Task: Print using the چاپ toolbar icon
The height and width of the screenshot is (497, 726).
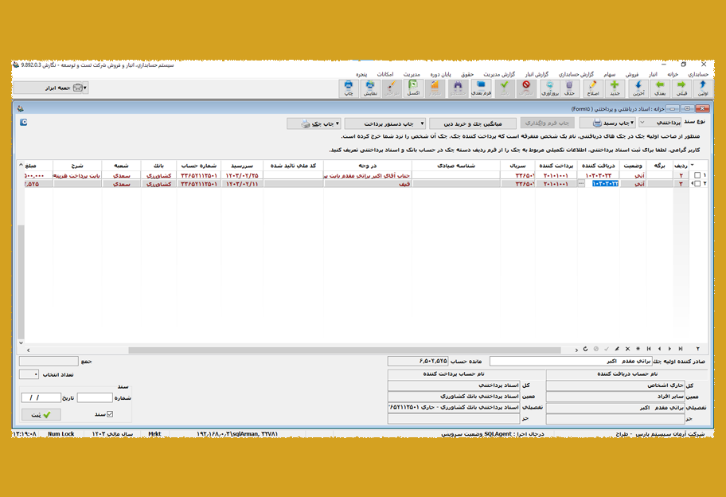Action: coord(349,88)
